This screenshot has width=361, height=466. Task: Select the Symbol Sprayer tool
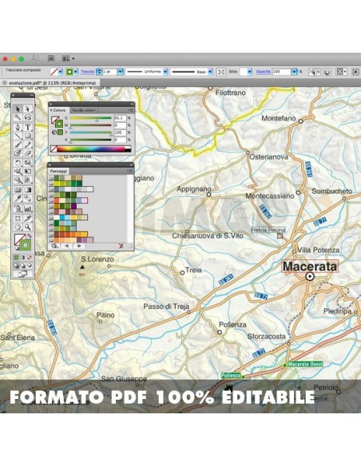18,208
